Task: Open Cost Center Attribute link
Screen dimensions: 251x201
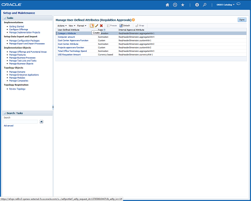Action: click(68, 44)
